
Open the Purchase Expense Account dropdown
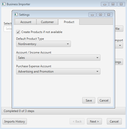[58, 71]
